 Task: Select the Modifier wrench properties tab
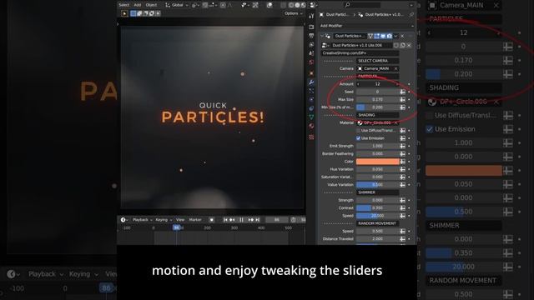click(311, 82)
